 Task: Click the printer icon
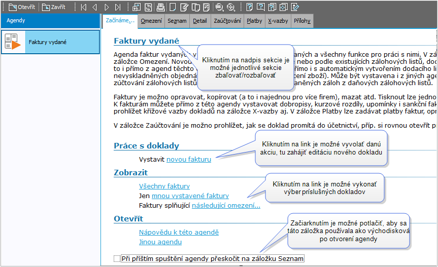160,7
